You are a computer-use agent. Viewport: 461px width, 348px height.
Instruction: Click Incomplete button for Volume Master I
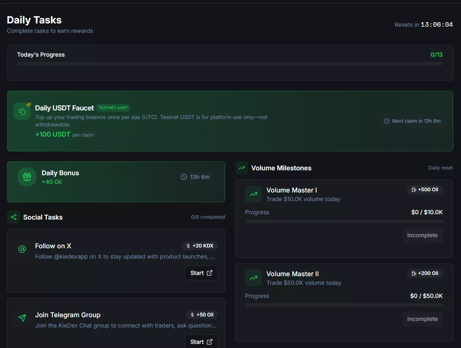coord(422,235)
